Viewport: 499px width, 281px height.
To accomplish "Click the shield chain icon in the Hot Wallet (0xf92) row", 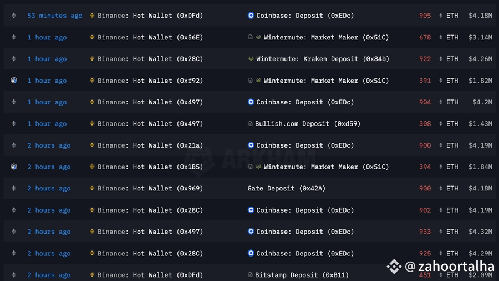I will (14, 81).
